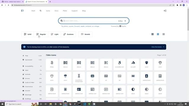Filter by the Animals category
This screenshot has width=189, height=106.
32,74
